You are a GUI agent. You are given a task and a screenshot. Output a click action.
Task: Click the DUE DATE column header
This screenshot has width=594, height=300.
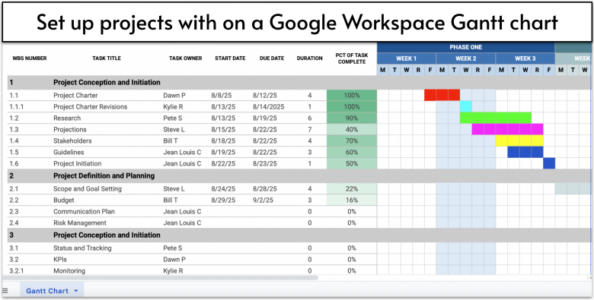tap(272, 58)
